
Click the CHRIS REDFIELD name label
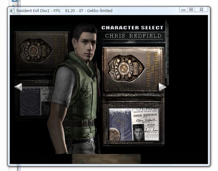[133, 36]
